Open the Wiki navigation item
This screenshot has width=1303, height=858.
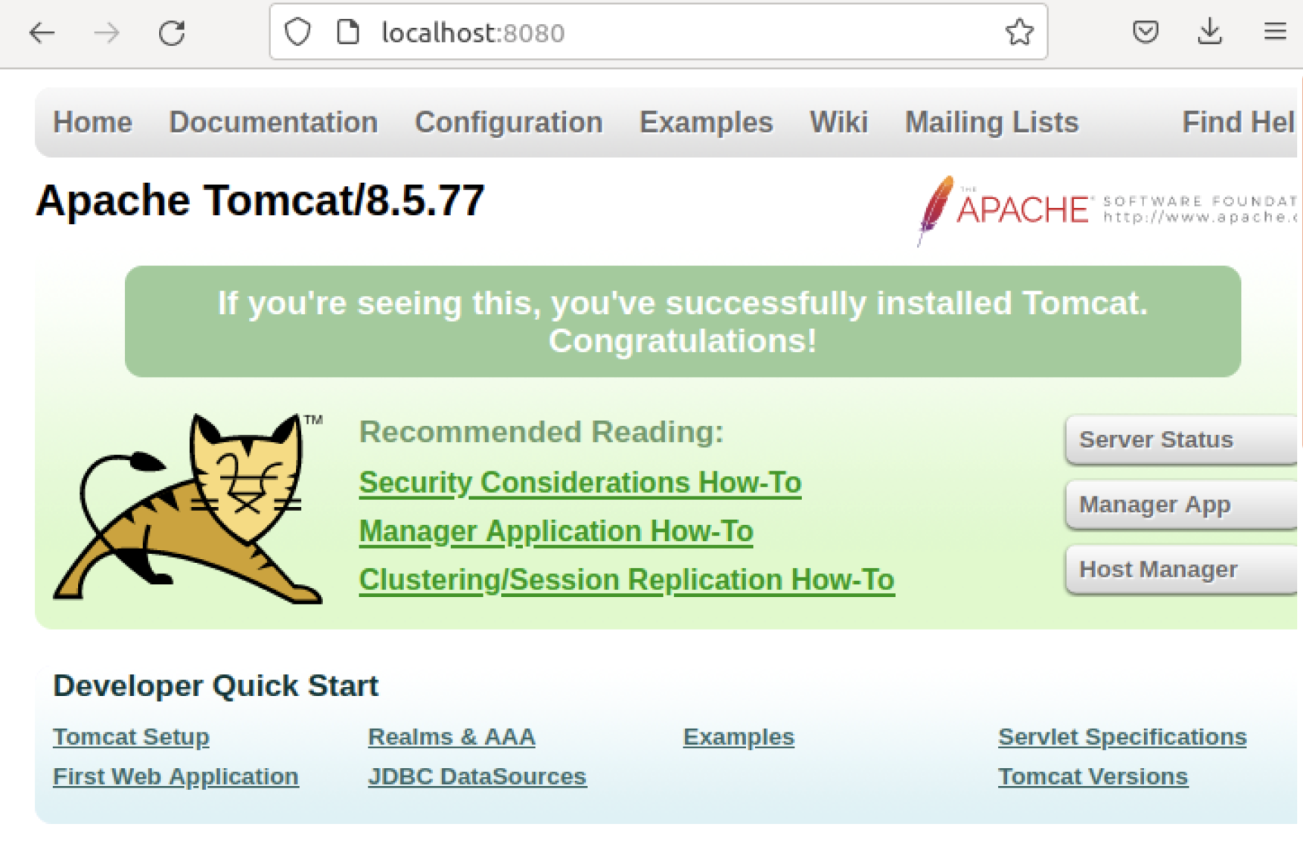pyautogui.click(x=838, y=123)
